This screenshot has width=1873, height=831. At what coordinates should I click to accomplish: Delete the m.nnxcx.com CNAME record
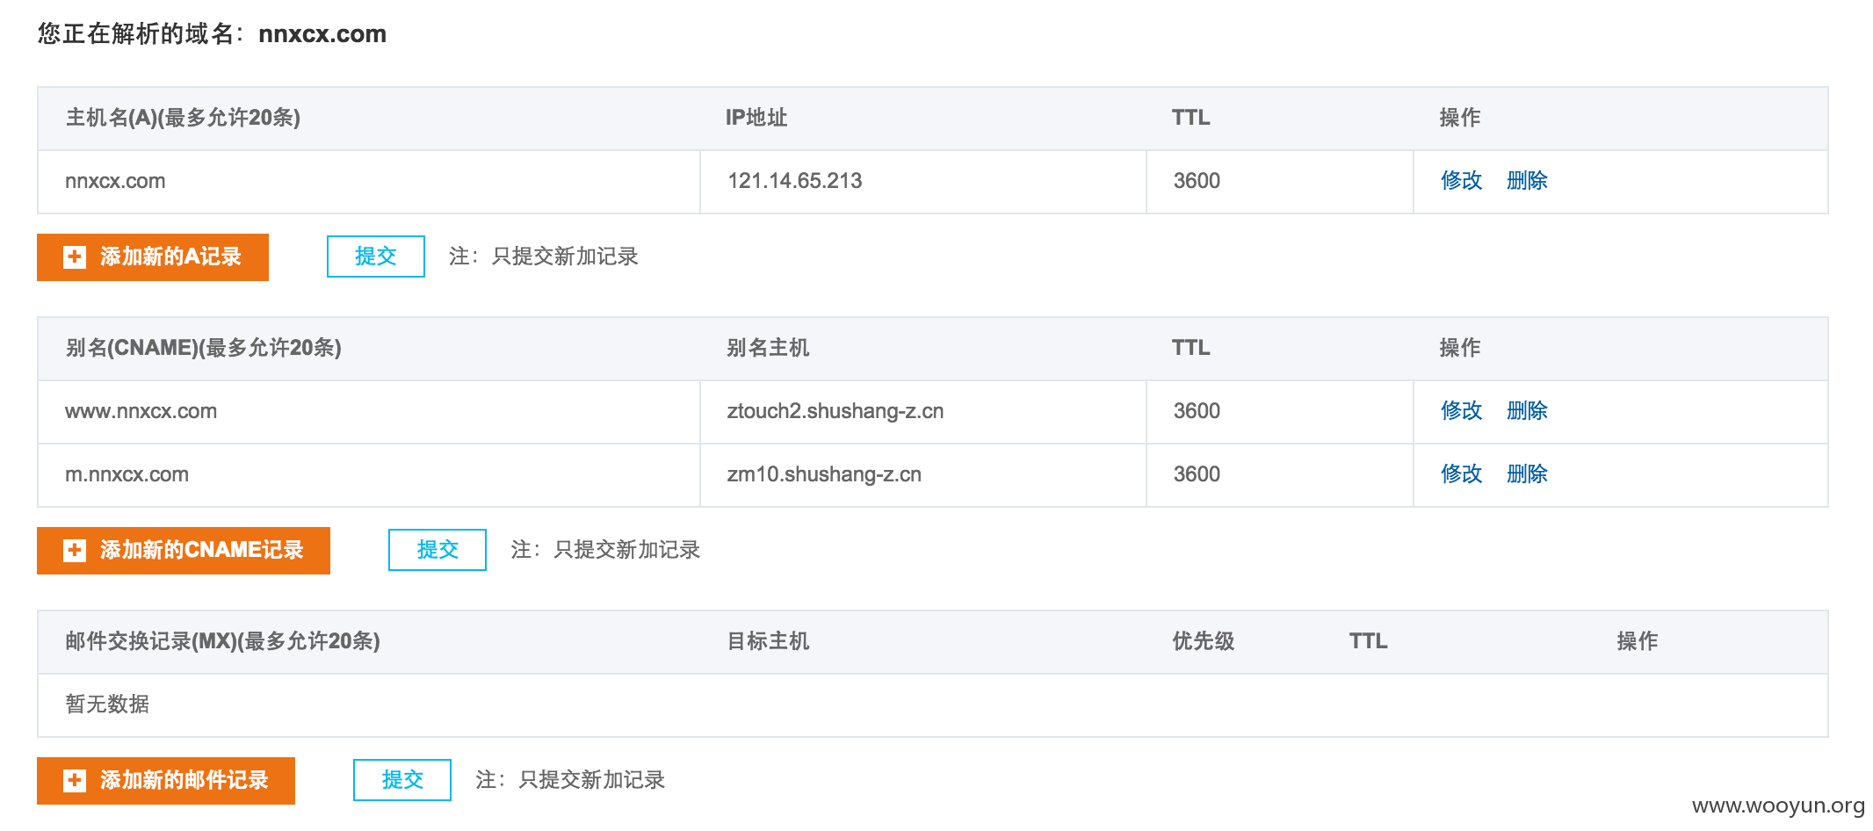[1527, 474]
